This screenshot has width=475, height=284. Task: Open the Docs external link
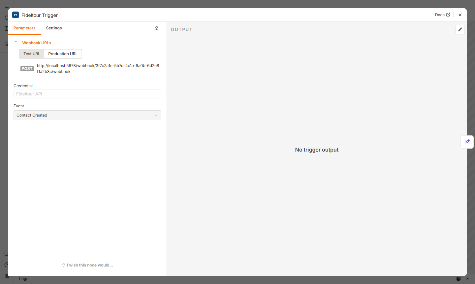click(442, 15)
